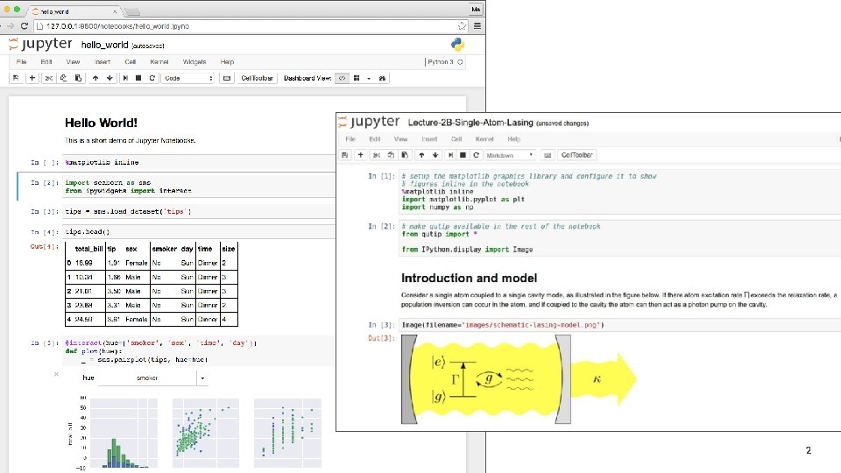Open the browser hamburger menu
This screenshot has height=473, width=841.
[477, 25]
